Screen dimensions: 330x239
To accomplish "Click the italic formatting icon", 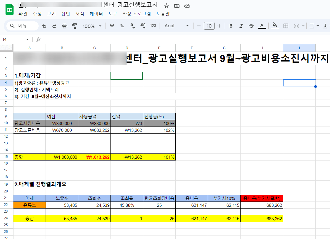I will click(241, 26).
